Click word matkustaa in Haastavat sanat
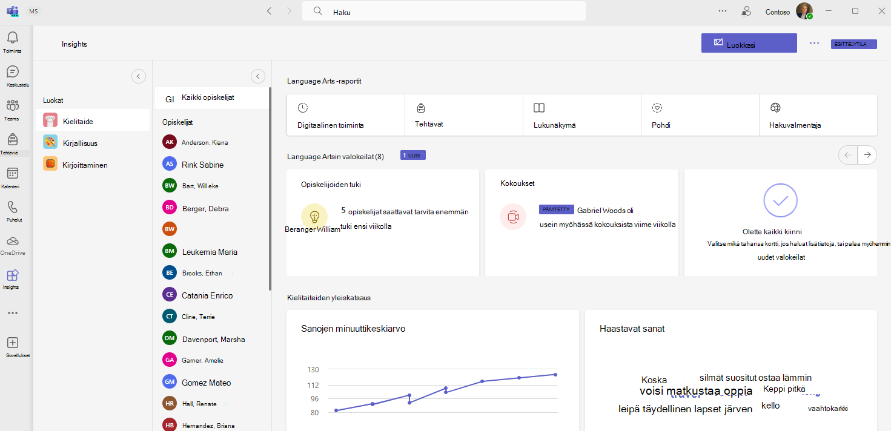This screenshot has width=891, height=431. pyautogui.click(x=692, y=391)
